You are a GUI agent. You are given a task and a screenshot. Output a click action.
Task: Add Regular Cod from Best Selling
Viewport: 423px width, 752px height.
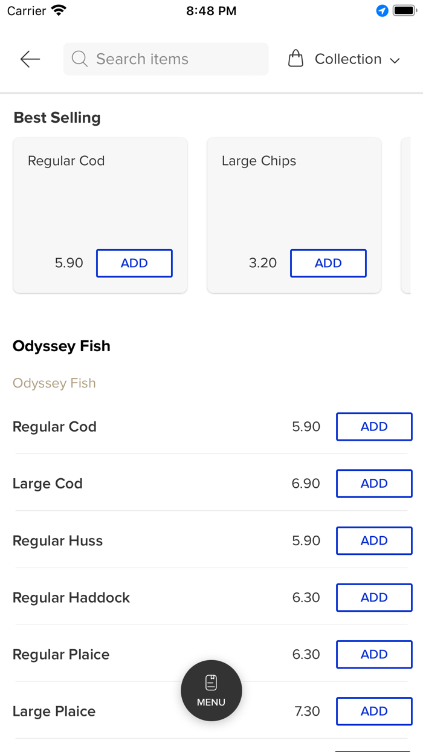pos(134,263)
